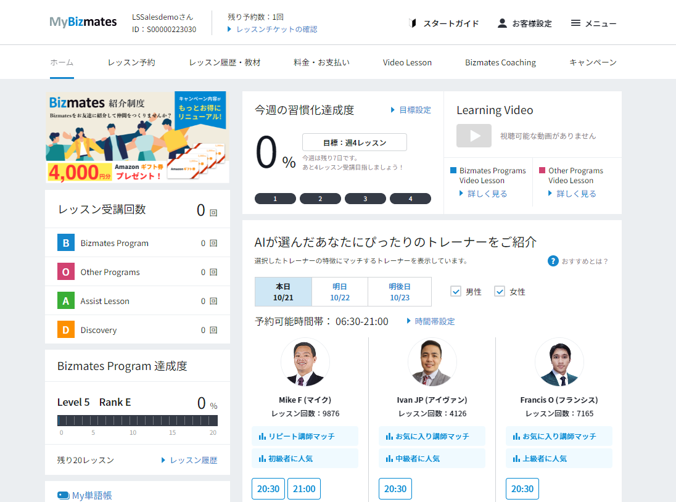Select the Bizmates Program B icon

(66, 243)
